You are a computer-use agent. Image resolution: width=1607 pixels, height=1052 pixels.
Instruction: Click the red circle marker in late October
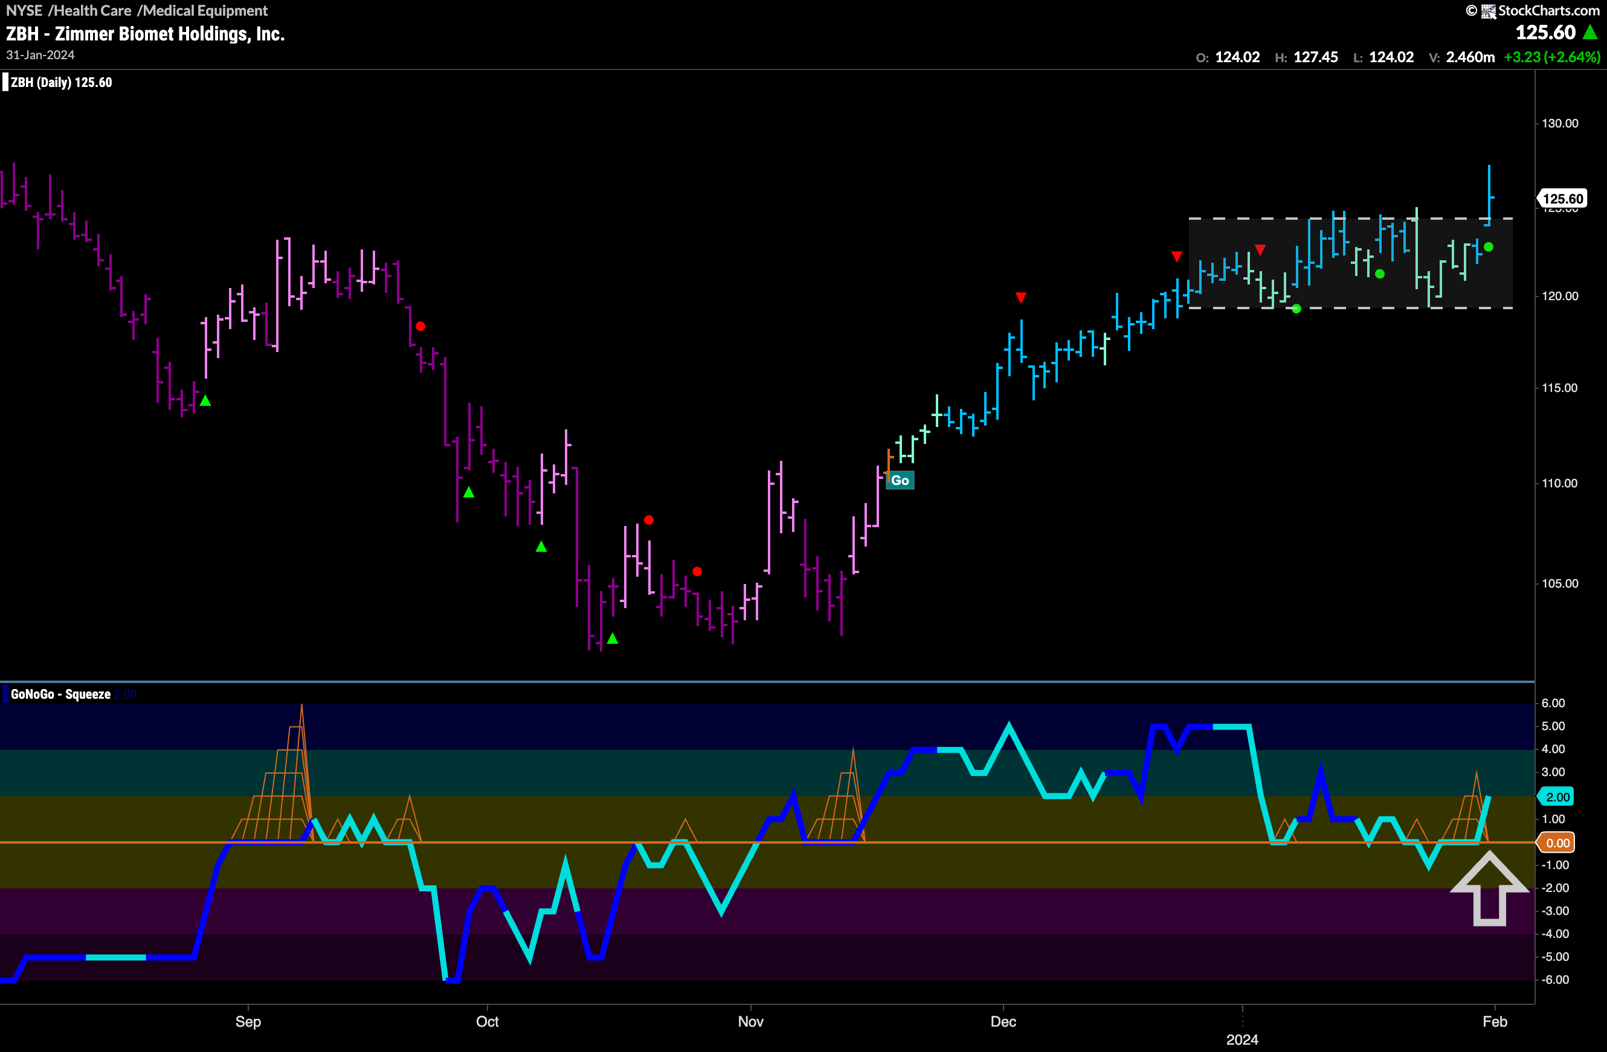point(697,571)
